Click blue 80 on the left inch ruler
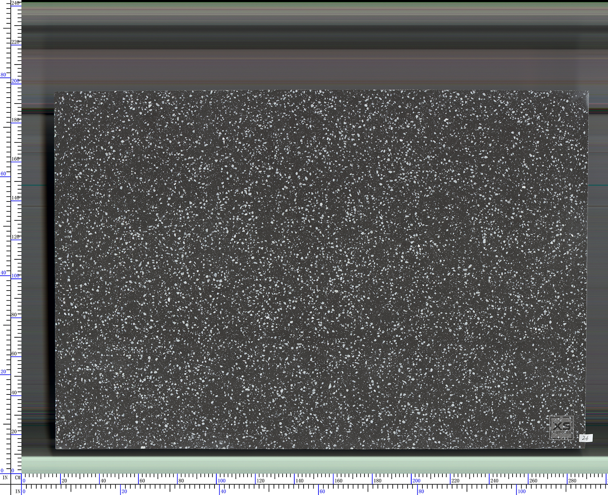 [3, 75]
